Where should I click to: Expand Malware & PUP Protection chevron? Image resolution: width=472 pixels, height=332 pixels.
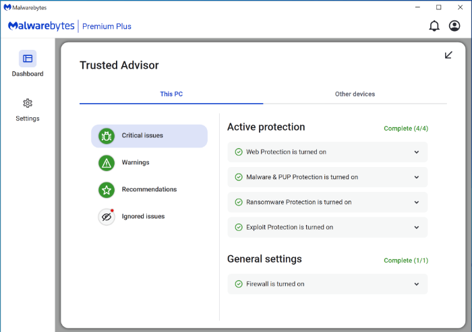point(417,177)
